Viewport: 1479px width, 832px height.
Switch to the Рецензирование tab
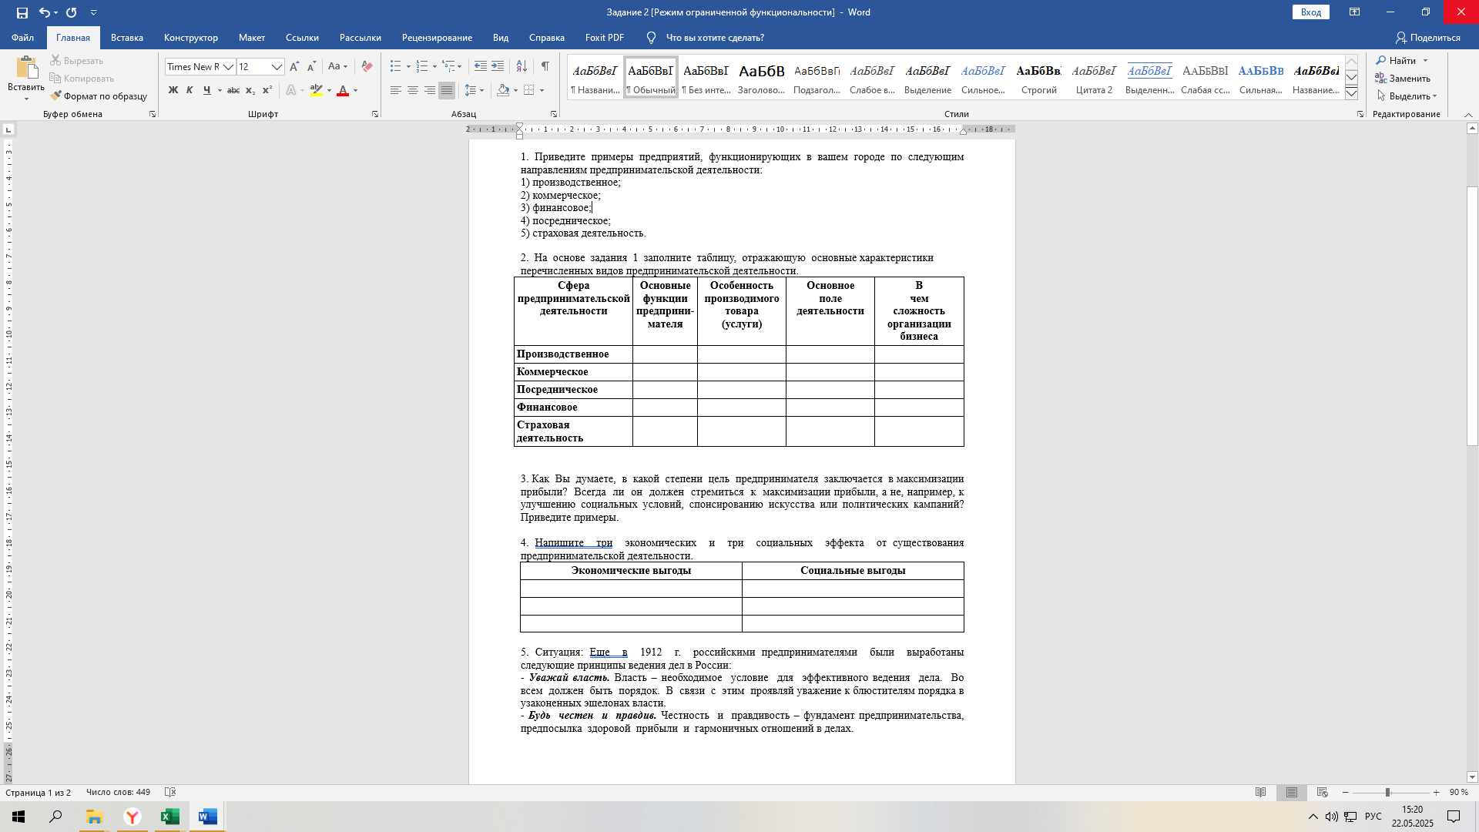pyautogui.click(x=437, y=38)
